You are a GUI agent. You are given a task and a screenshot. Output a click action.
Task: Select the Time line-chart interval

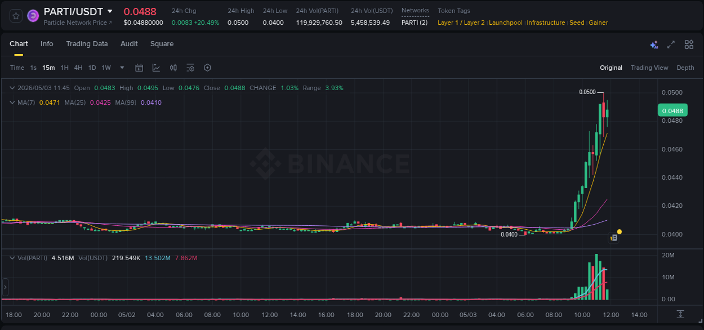pyautogui.click(x=17, y=68)
